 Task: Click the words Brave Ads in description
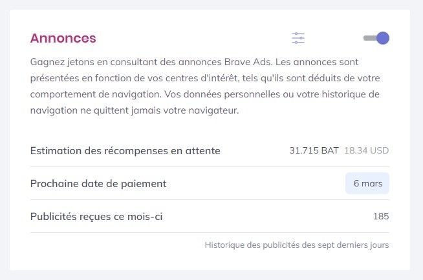[248, 62]
